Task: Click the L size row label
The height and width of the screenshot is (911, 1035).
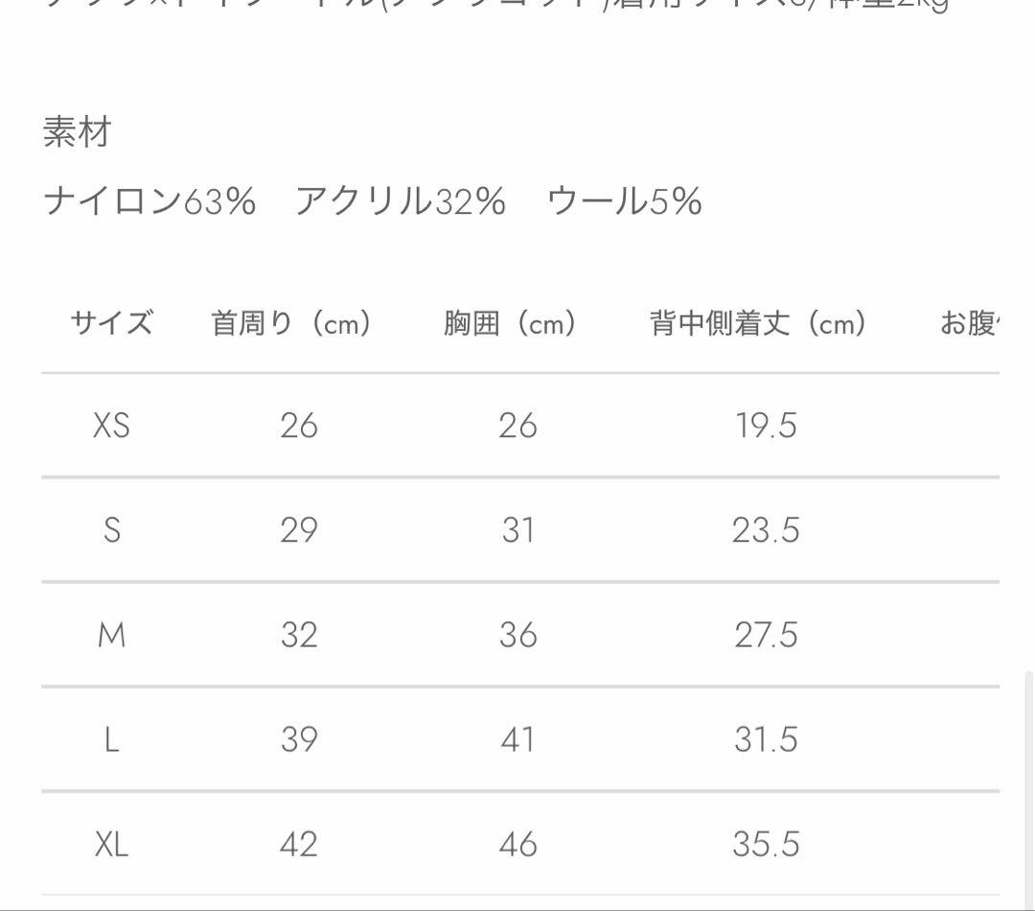Action: click(111, 739)
